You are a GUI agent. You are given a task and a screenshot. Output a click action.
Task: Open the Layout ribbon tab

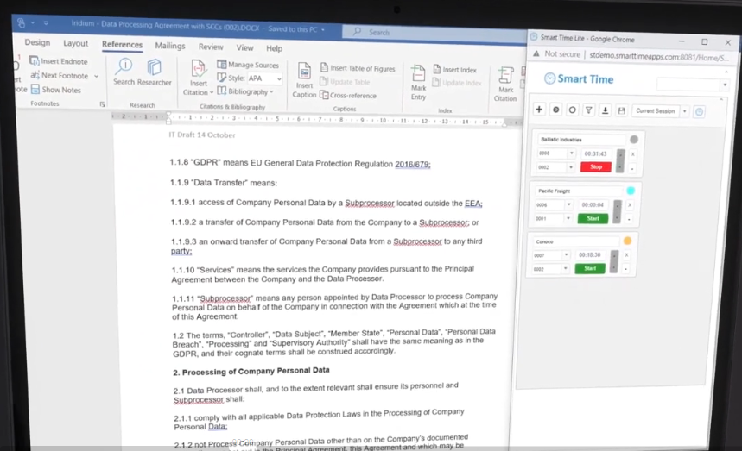(75, 43)
